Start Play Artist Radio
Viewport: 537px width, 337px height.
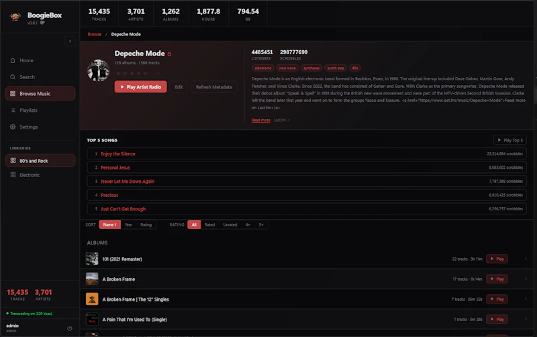click(141, 87)
